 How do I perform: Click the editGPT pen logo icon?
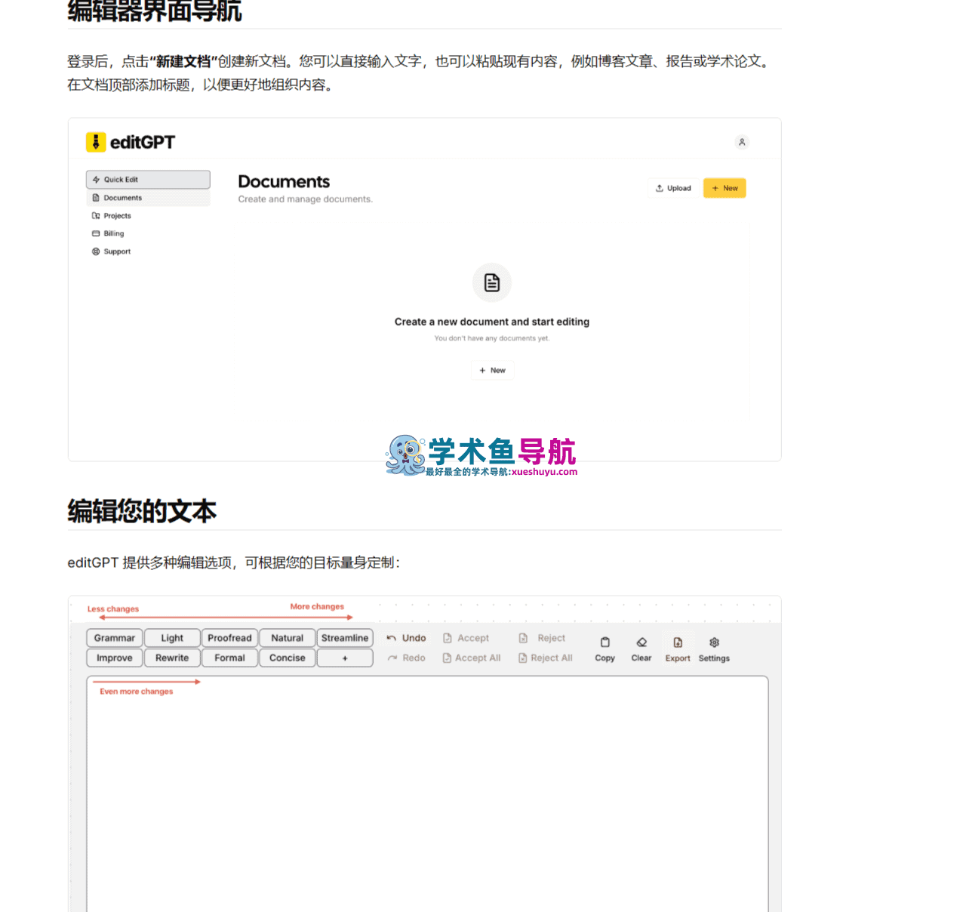[x=96, y=142]
